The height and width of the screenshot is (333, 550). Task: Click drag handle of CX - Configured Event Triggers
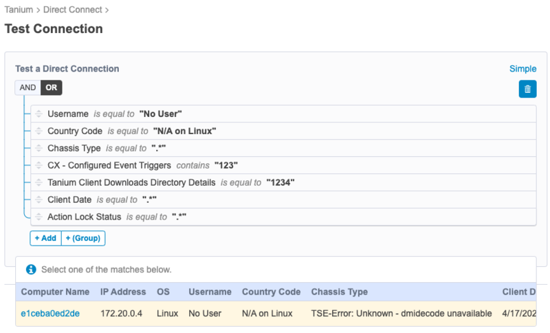[x=39, y=165]
